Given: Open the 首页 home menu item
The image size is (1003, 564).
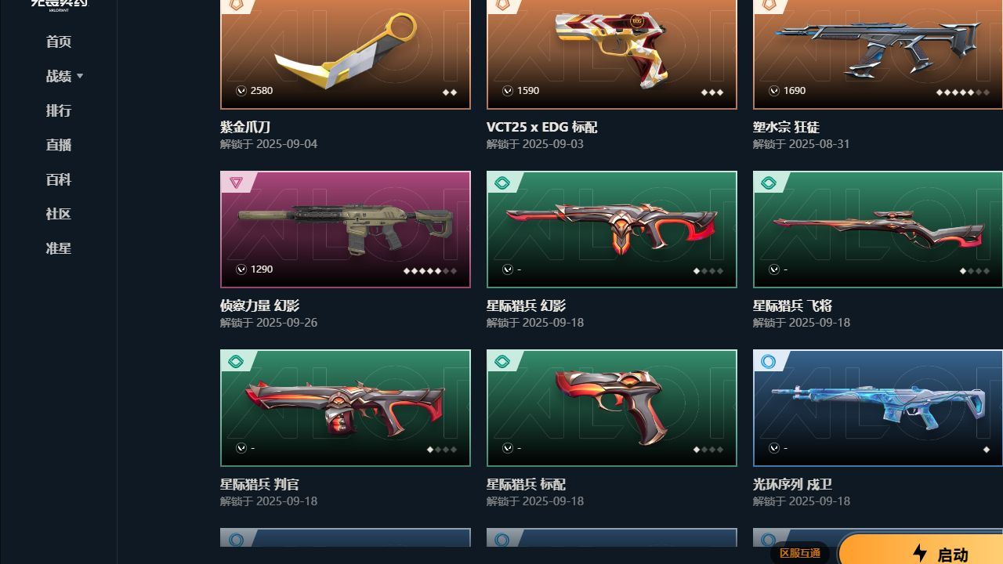Looking at the screenshot, I should click(59, 42).
